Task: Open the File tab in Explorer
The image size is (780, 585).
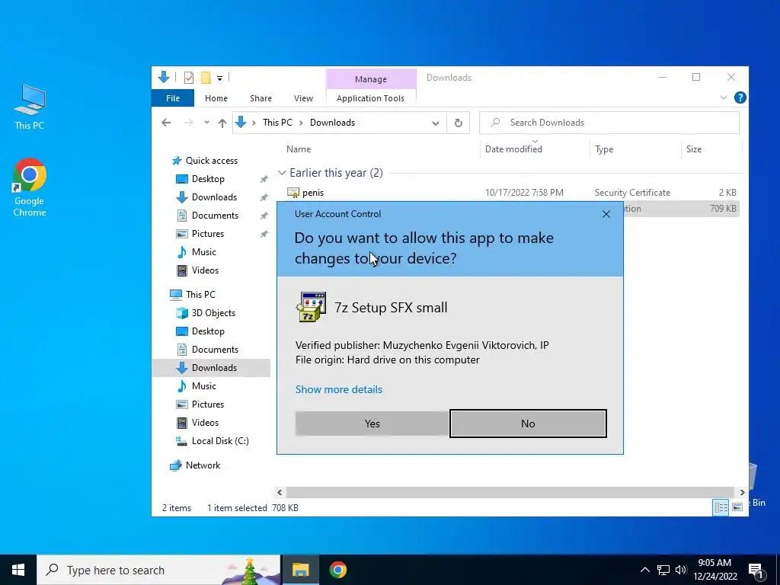Action: (173, 98)
